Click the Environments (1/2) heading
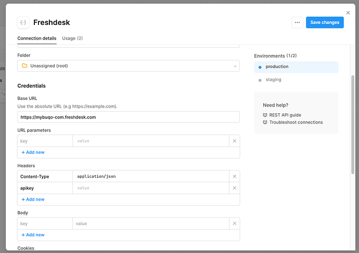The height and width of the screenshot is (253, 359). coord(275,56)
